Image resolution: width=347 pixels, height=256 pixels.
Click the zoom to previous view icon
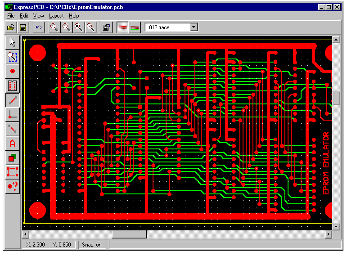coord(91,27)
